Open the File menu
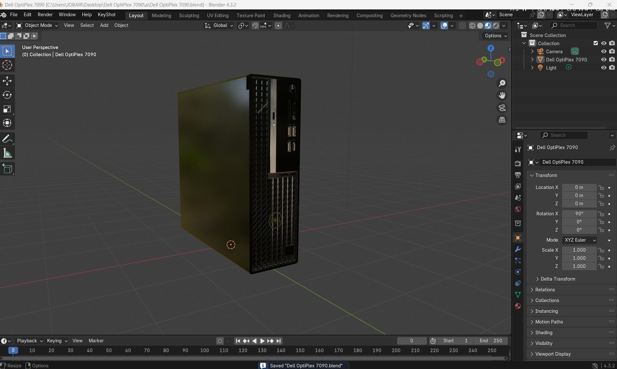This screenshot has width=617, height=369. tap(14, 15)
